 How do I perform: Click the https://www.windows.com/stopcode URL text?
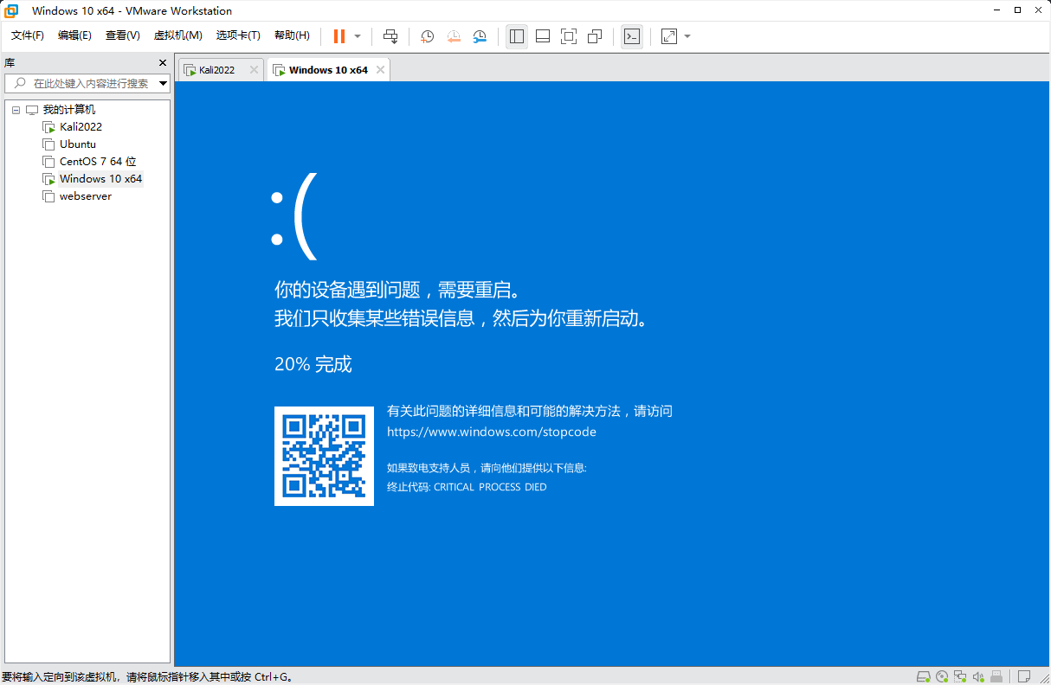[x=491, y=432]
